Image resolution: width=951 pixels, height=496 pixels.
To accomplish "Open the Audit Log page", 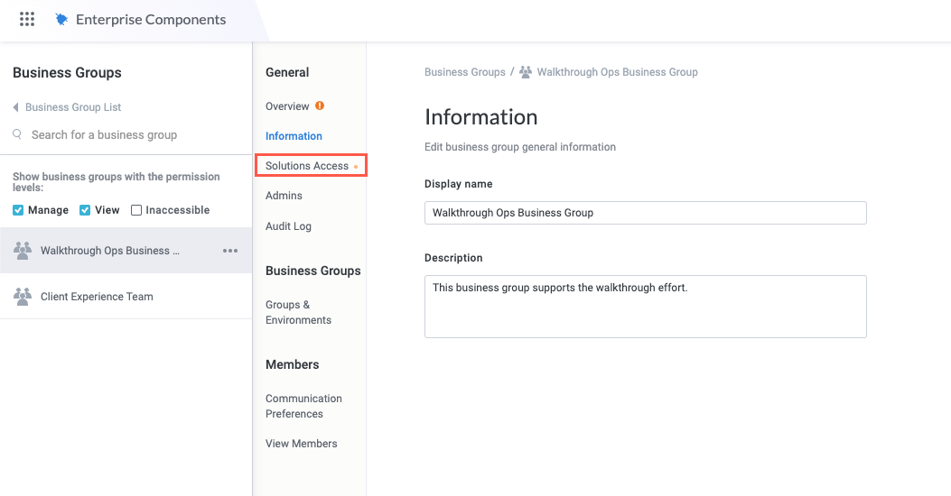I will [x=288, y=226].
